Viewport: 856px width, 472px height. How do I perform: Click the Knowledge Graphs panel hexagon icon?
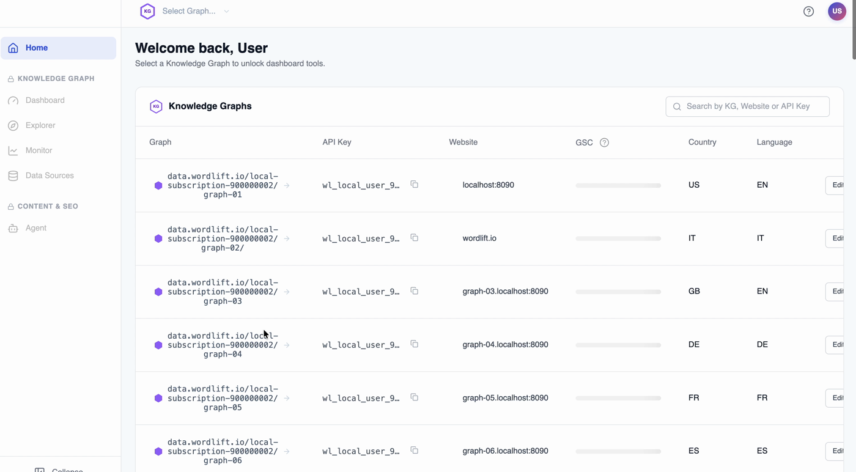tap(156, 106)
